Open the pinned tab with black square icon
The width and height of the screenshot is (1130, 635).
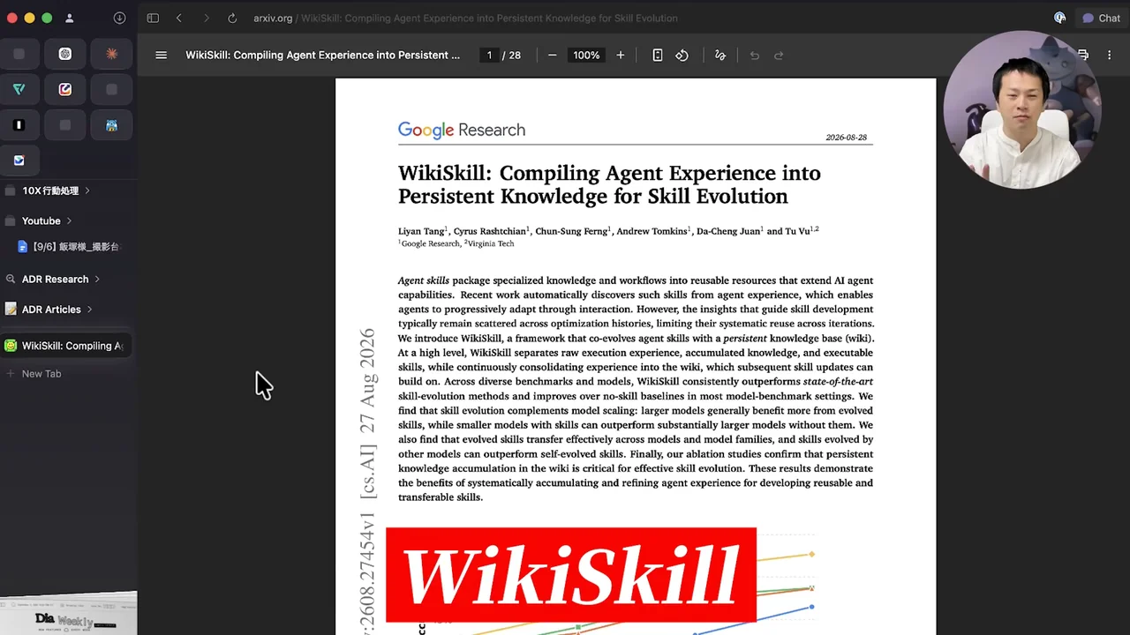point(19,125)
